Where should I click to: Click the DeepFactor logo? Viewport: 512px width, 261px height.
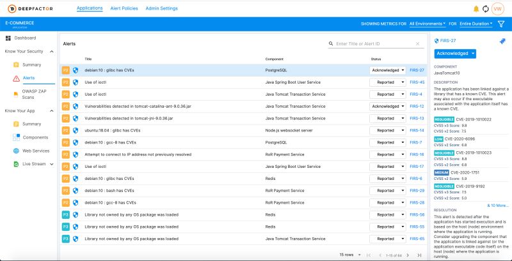coord(29,9)
